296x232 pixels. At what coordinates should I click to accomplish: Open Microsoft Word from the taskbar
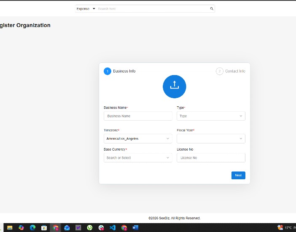click(x=135, y=228)
